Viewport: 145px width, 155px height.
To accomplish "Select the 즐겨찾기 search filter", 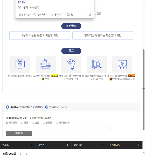I will [x=56, y=15].
